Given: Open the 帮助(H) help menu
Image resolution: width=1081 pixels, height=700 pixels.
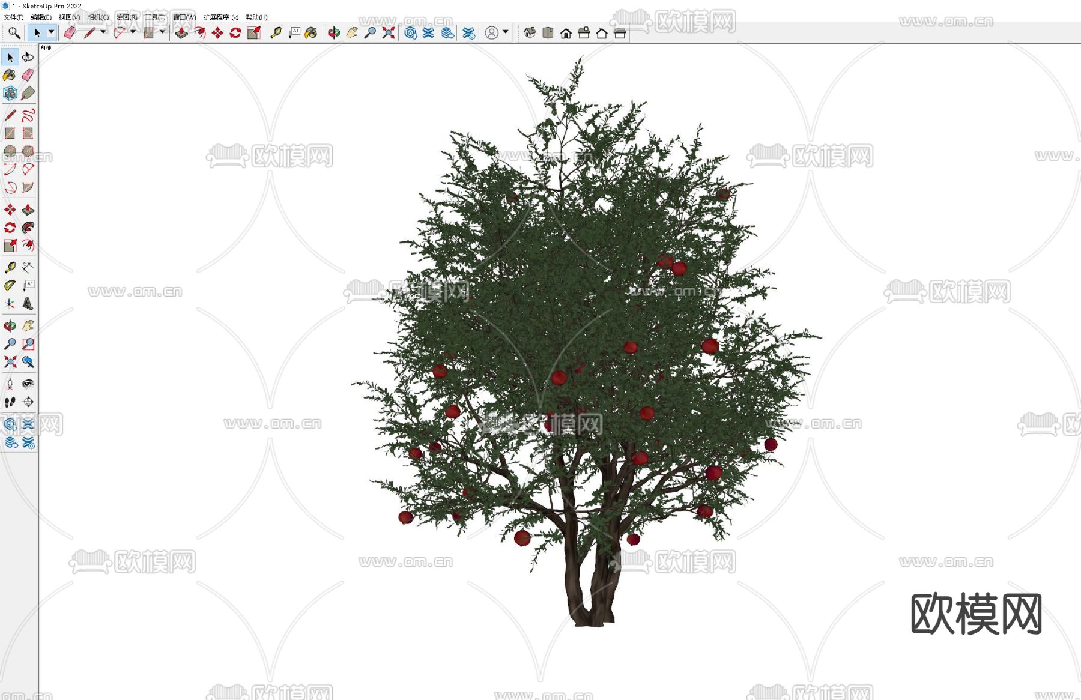Looking at the screenshot, I should click(256, 17).
